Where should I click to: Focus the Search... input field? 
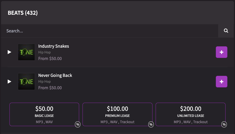coord(110,31)
